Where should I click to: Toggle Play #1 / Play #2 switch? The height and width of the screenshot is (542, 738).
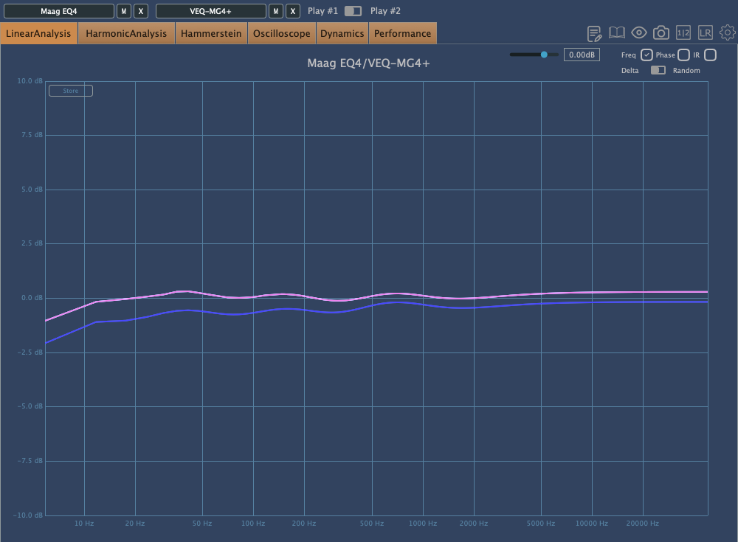click(353, 11)
